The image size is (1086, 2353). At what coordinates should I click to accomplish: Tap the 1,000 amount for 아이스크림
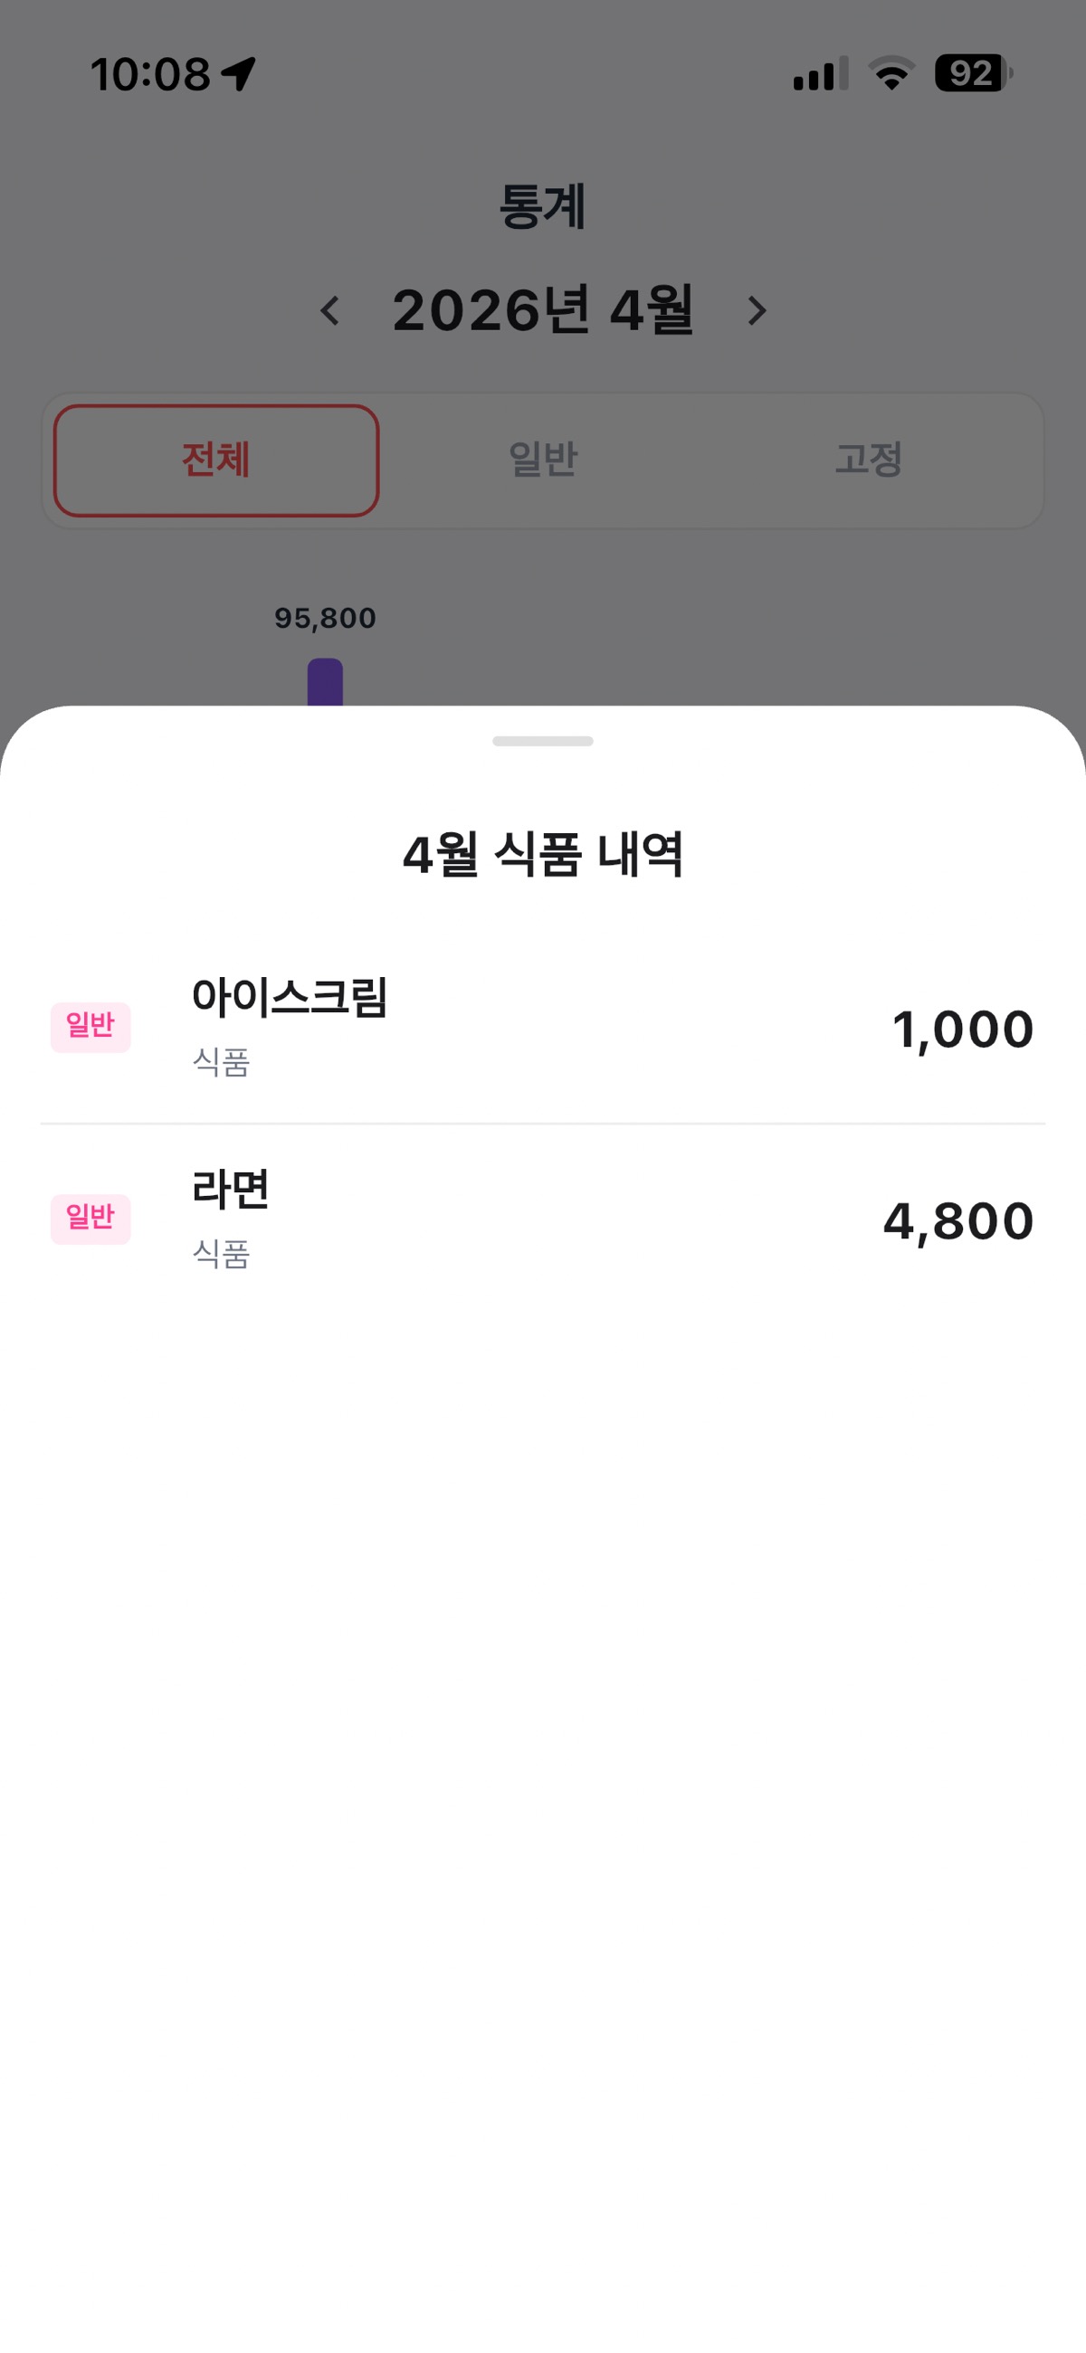[x=962, y=1029]
